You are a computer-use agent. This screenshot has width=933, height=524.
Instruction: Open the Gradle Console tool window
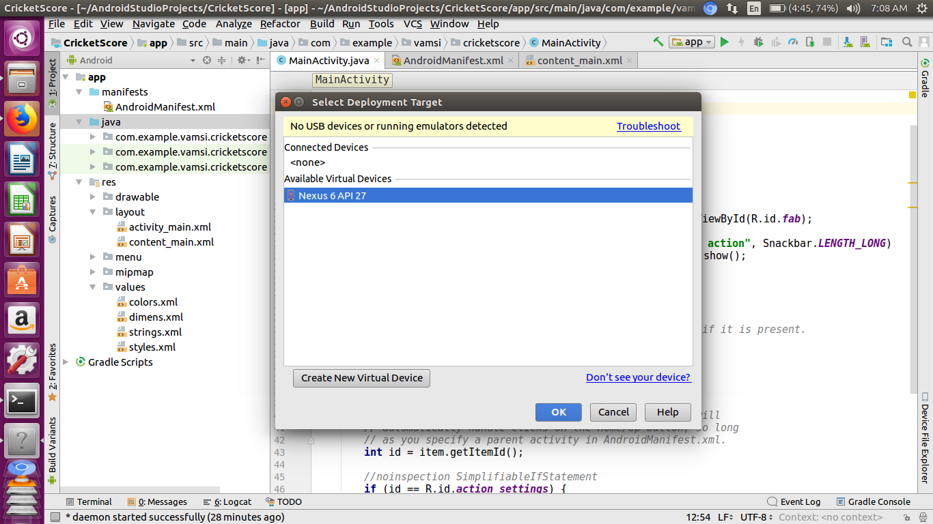pyautogui.click(x=873, y=501)
